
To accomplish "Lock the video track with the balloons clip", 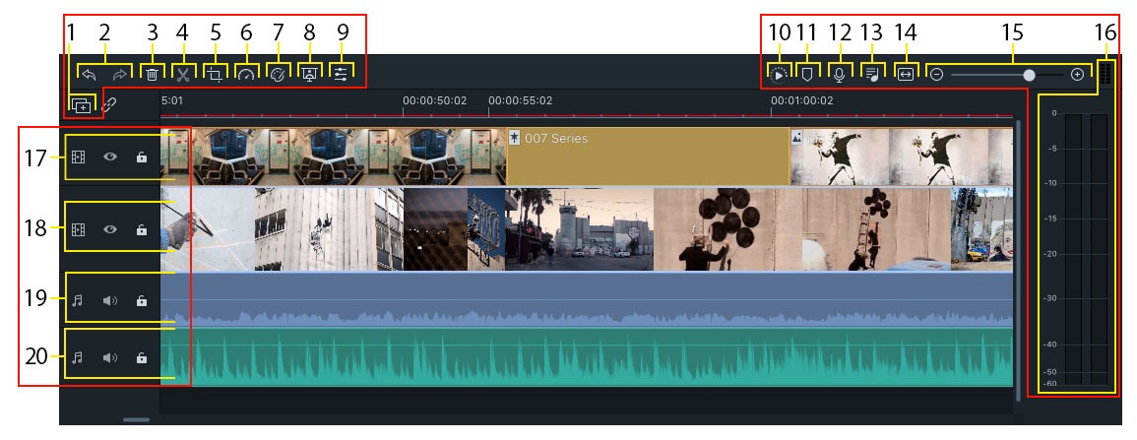I will click(x=142, y=229).
